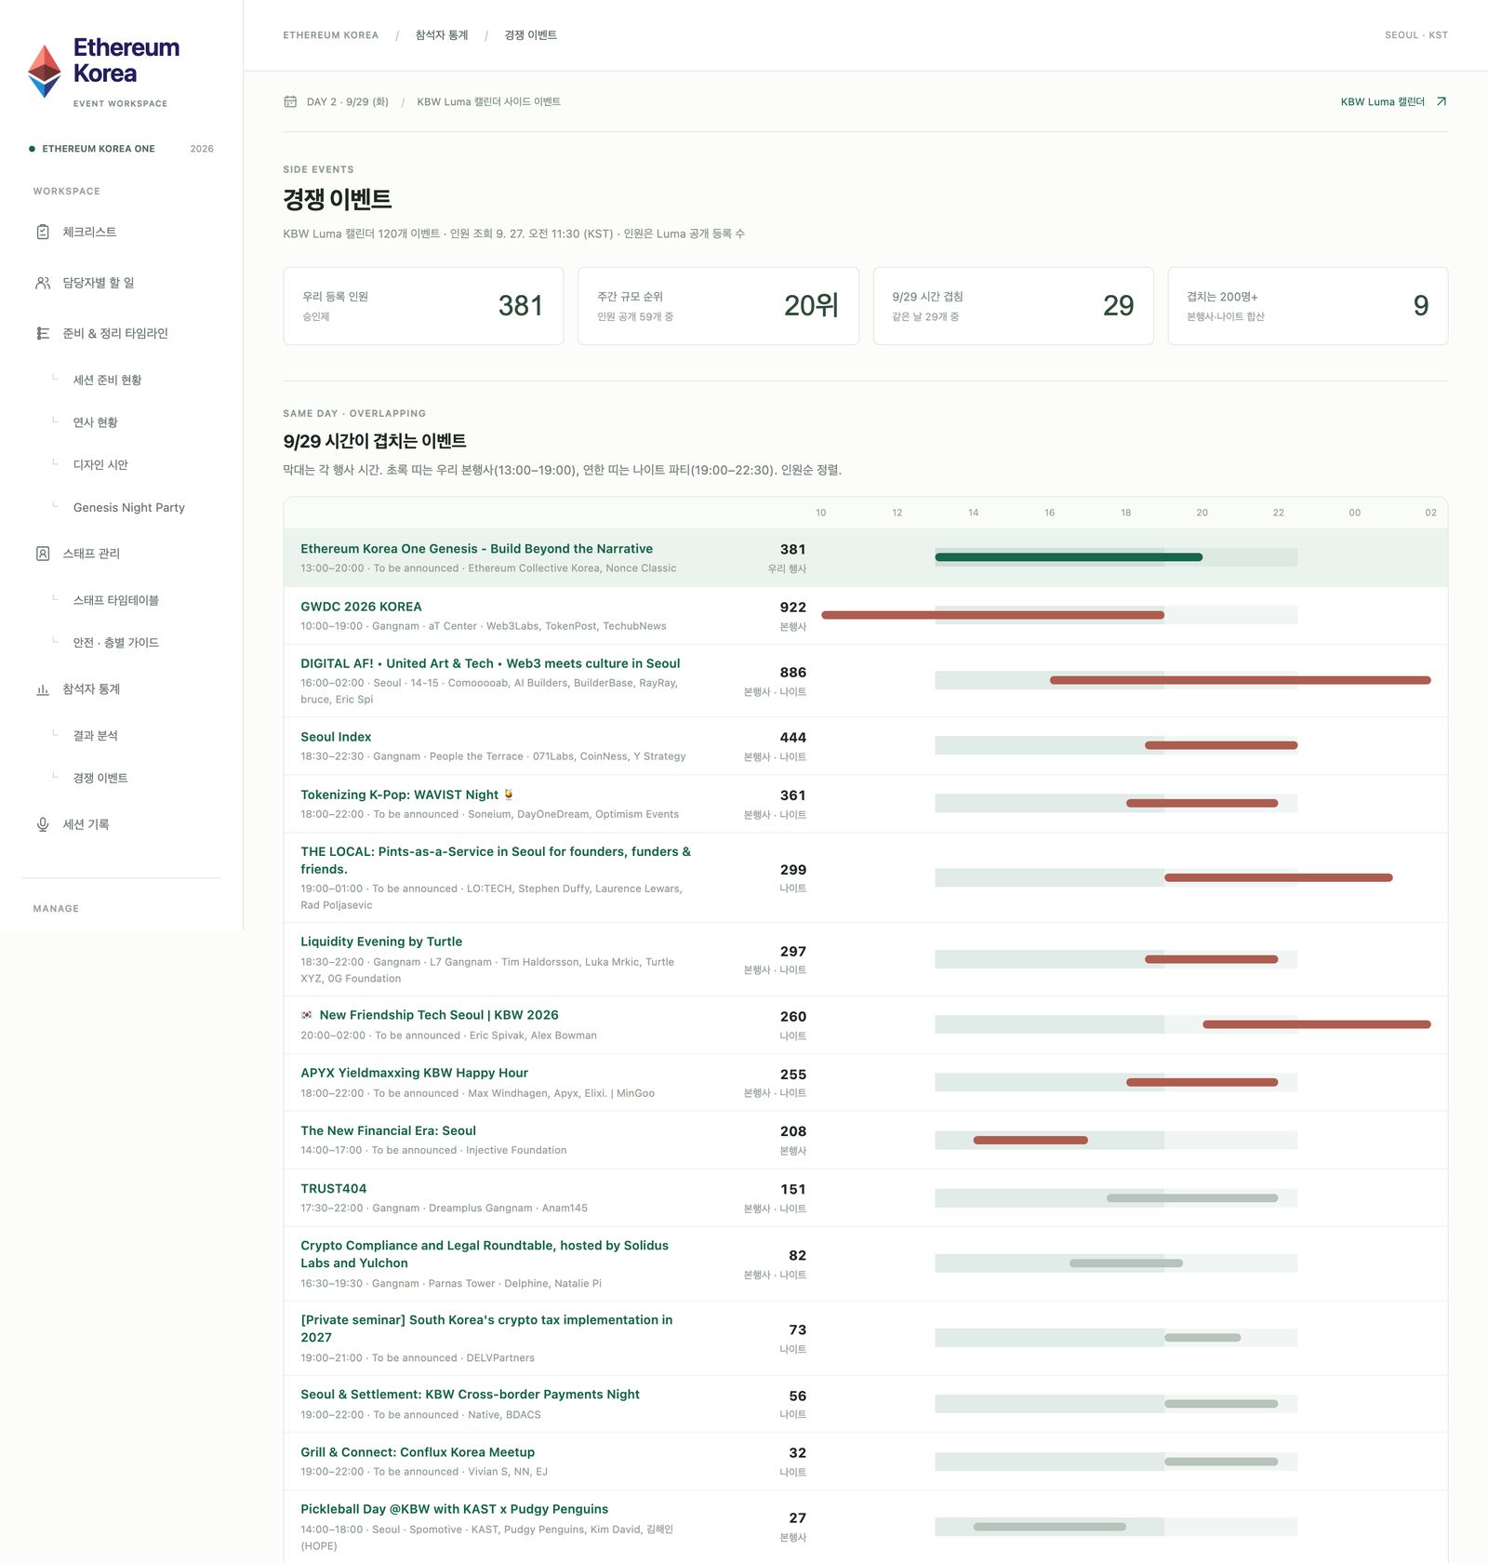
Task: Click the 담당자별 할 일 people icon
Action: [x=43, y=283]
